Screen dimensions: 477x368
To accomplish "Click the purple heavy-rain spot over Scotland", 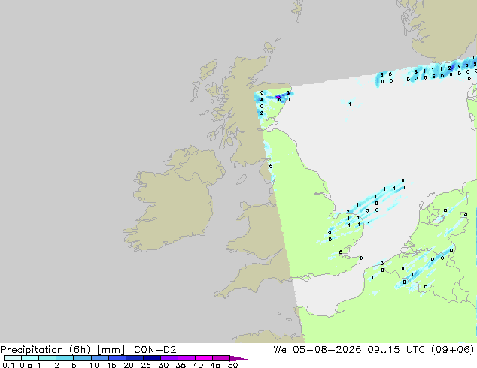I will click(278, 97).
